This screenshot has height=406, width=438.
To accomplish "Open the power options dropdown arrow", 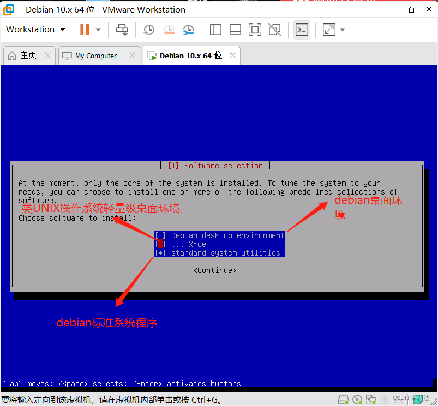I will [x=98, y=29].
